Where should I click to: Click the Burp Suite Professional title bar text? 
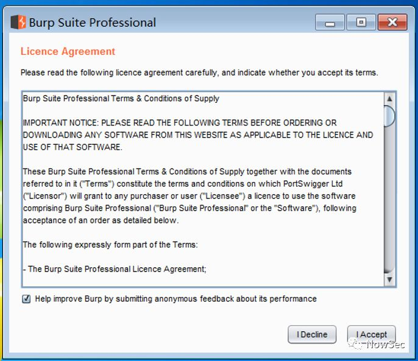point(93,23)
